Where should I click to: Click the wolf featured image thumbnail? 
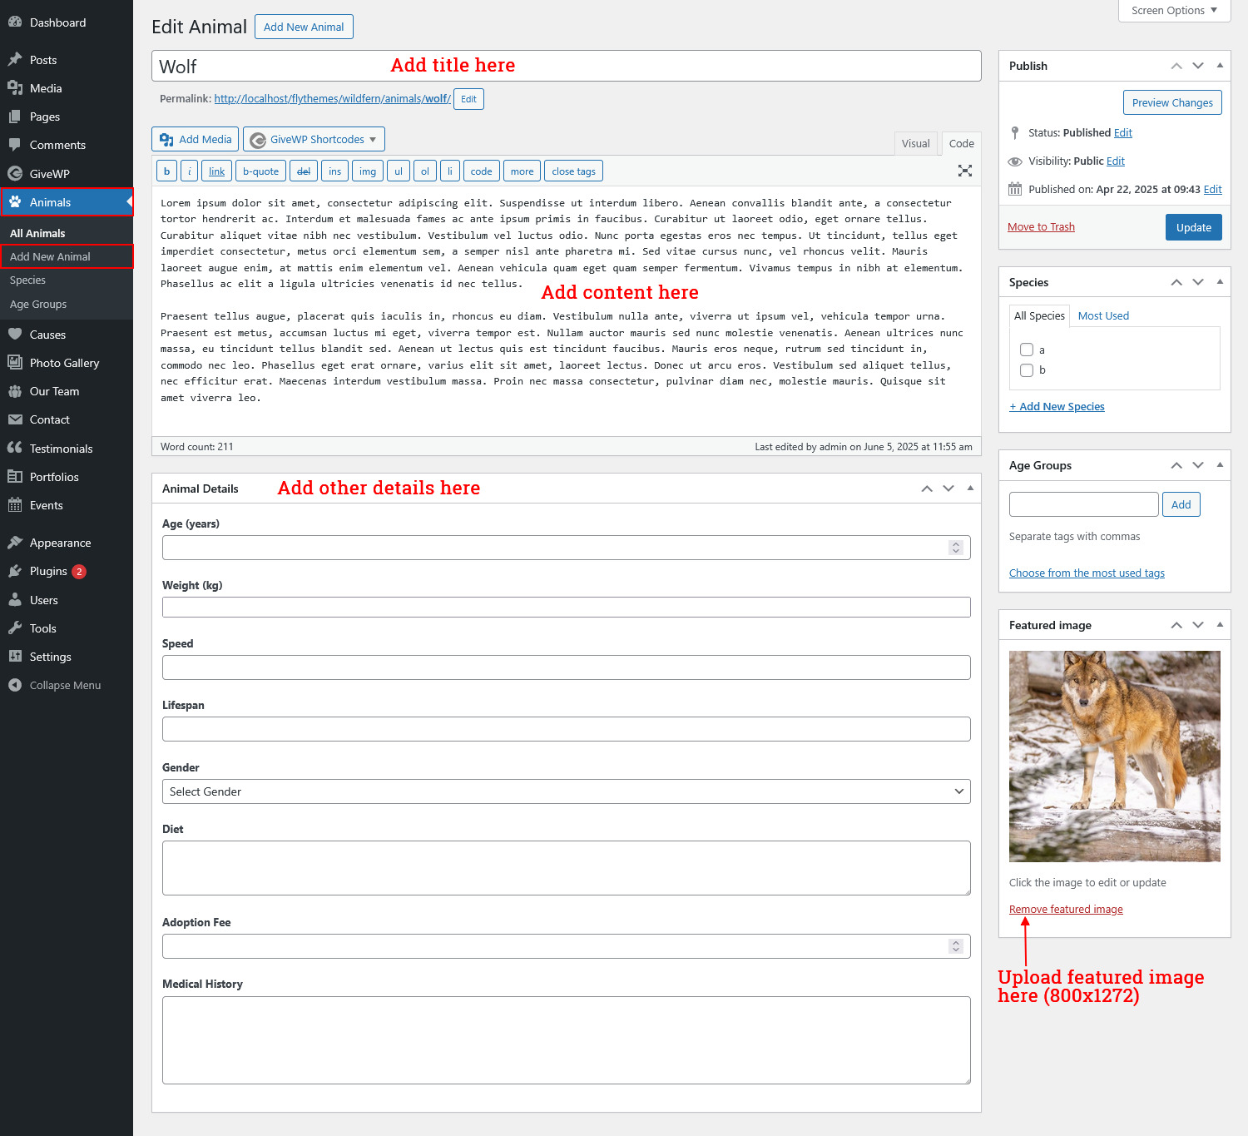click(1114, 756)
